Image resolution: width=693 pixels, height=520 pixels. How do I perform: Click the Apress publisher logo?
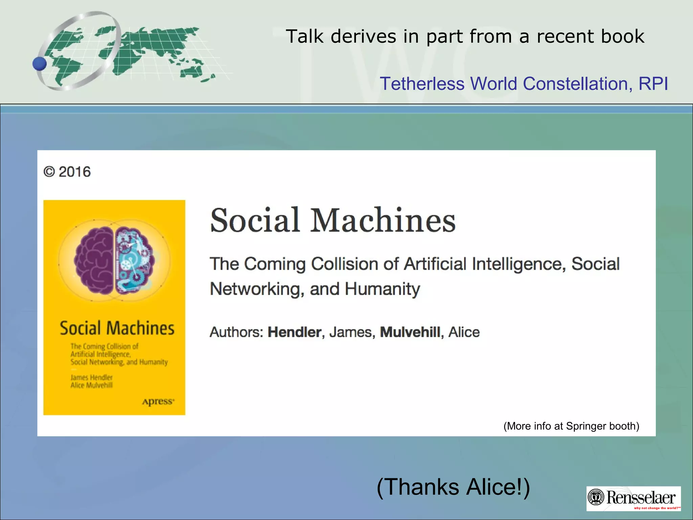[x=158, y=402]
